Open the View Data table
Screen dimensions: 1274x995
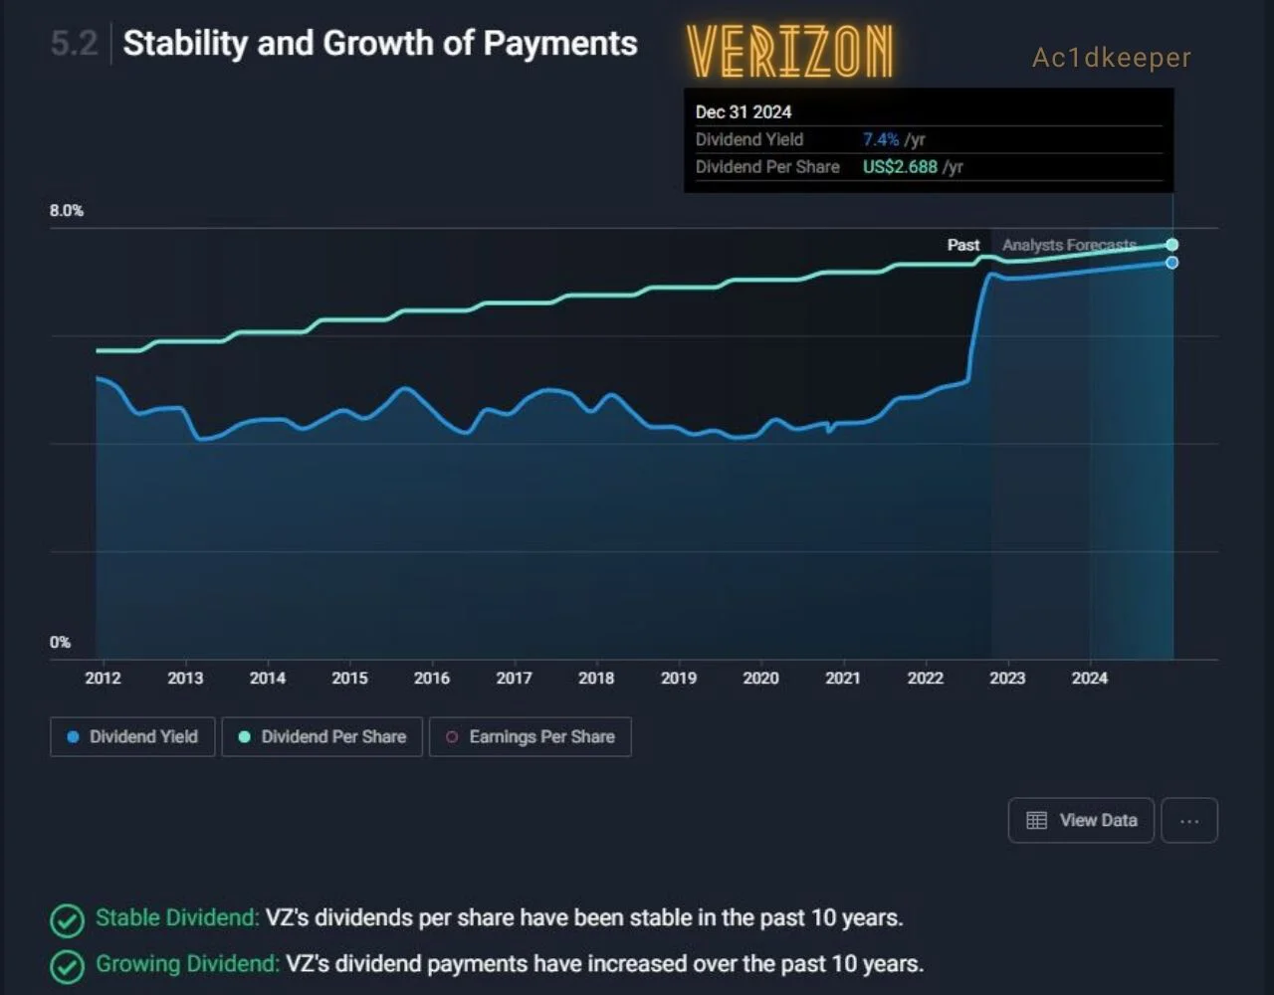click(x=1081, y=821)
